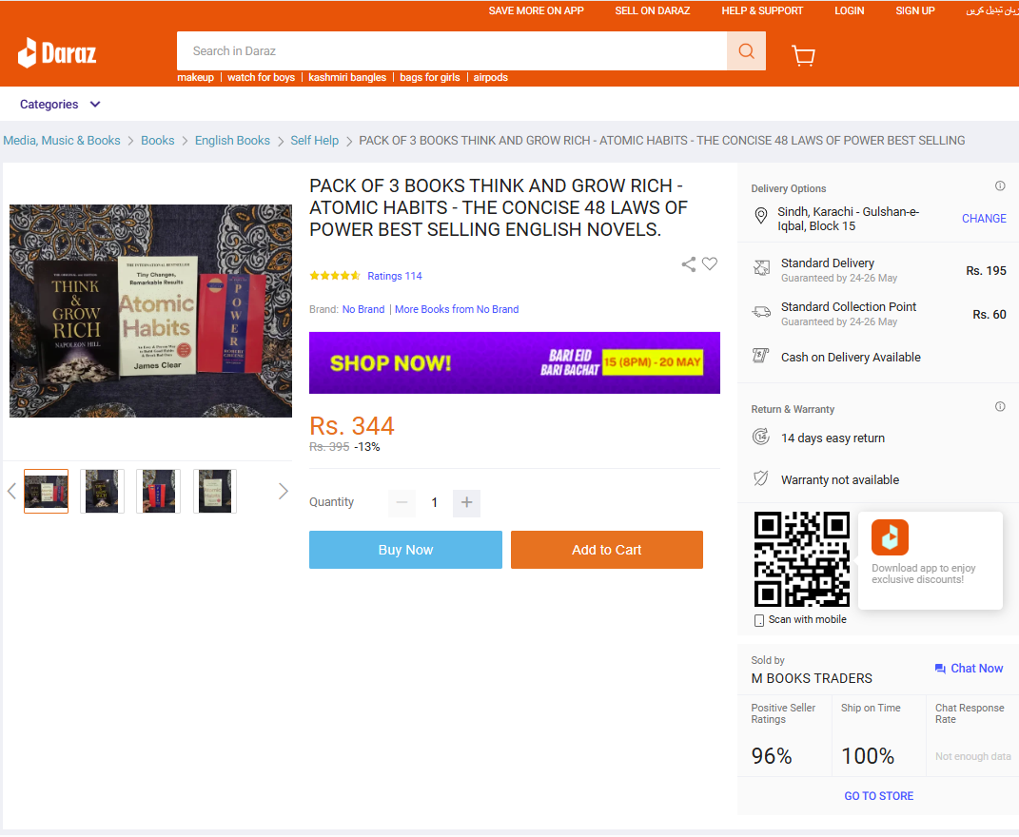
Task: Expand the Categories dropdown
Action: click(60, 105)
